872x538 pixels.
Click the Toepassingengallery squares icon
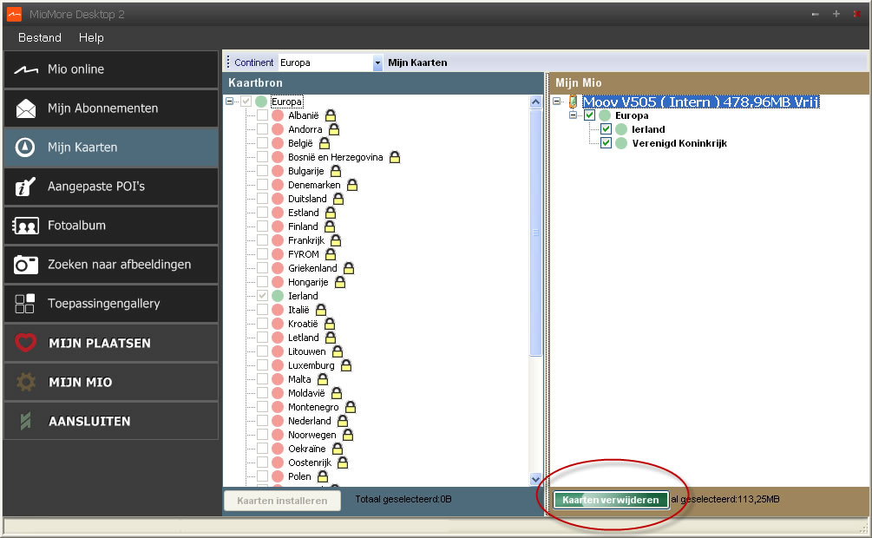pos(25,304)
